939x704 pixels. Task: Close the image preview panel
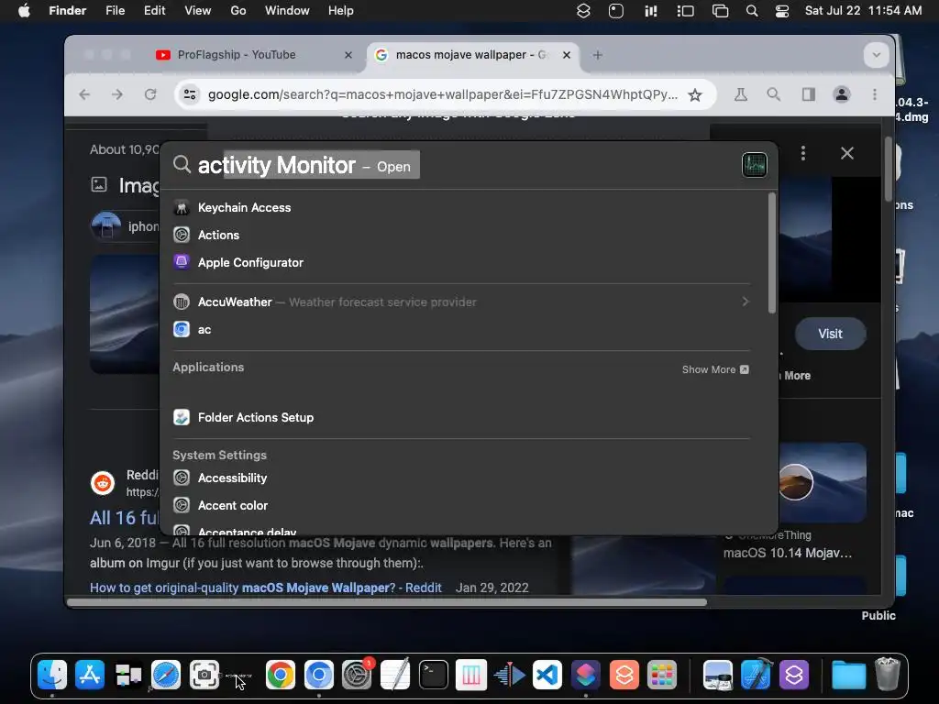846,153
